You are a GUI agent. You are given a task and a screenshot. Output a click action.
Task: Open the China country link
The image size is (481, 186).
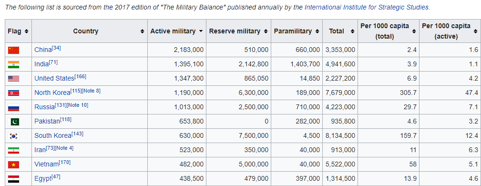point(43,50)
